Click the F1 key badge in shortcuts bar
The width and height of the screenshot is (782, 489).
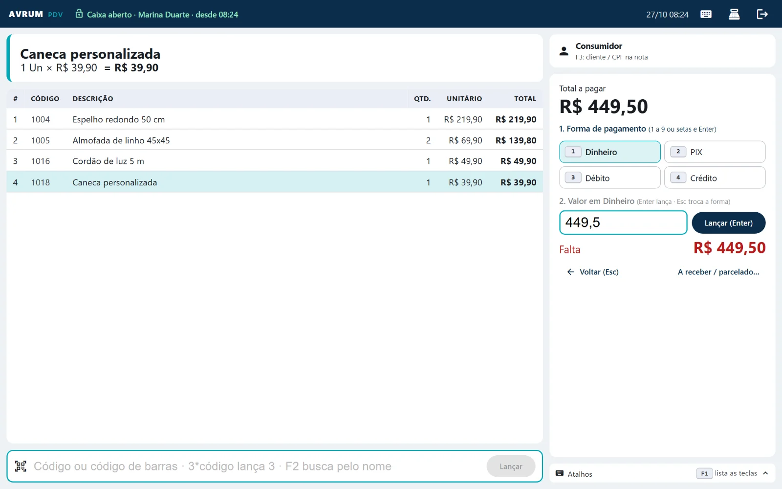point(704,473)
